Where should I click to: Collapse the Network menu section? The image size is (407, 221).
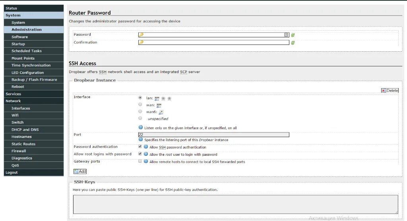(34, 101)
